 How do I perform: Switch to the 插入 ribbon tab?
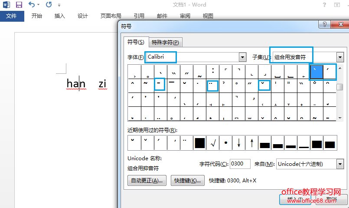pos(60,16)
